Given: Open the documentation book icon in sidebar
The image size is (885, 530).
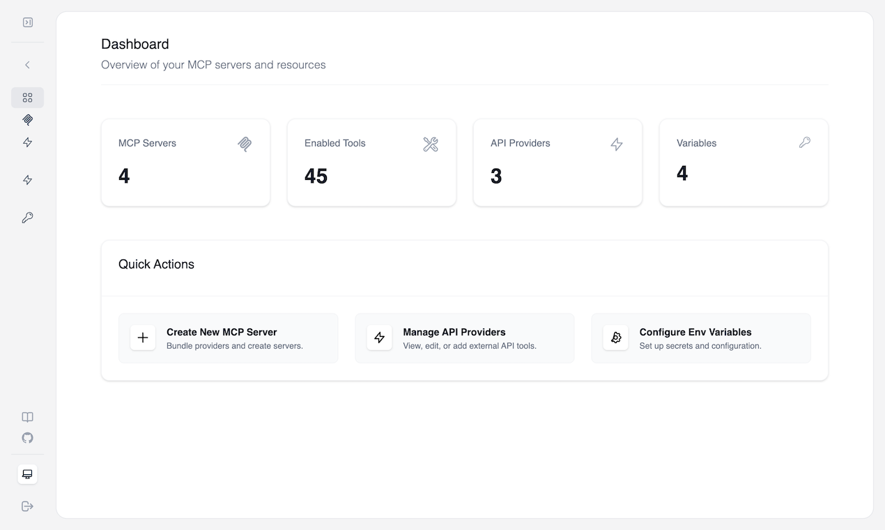Looking at the screenshot, I should coord(27,417).
